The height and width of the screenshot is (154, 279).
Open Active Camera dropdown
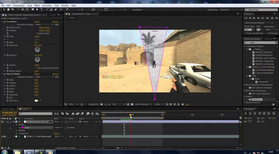143,104
